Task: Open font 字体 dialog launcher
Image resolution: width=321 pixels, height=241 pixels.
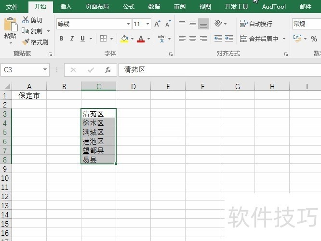Action: pyautogui.click(x=171, y=54)
